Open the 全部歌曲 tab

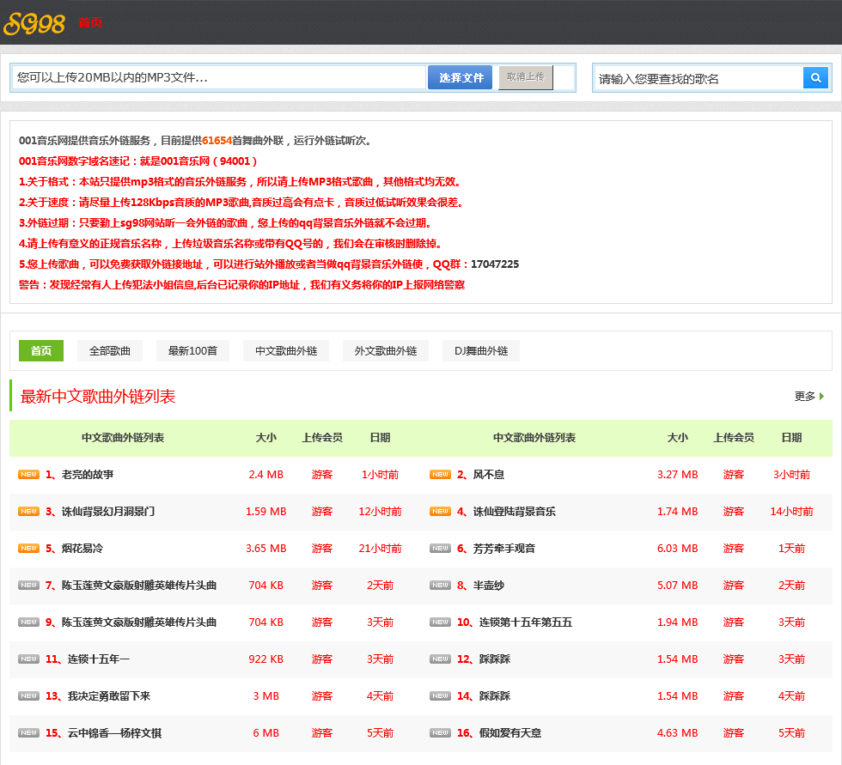(110, 351)
